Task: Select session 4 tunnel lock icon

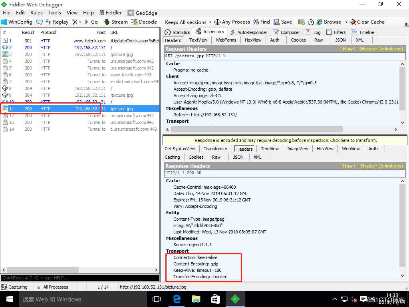Action: coord(5,61)
